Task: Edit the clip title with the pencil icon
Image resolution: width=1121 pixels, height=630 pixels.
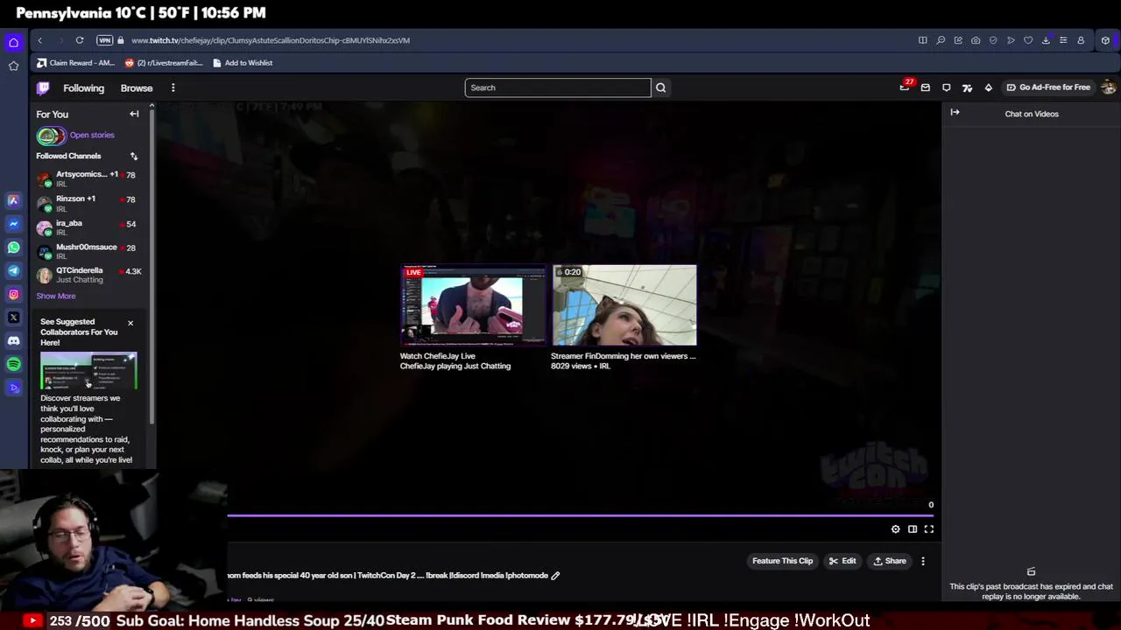Action: tap(555, 576)
